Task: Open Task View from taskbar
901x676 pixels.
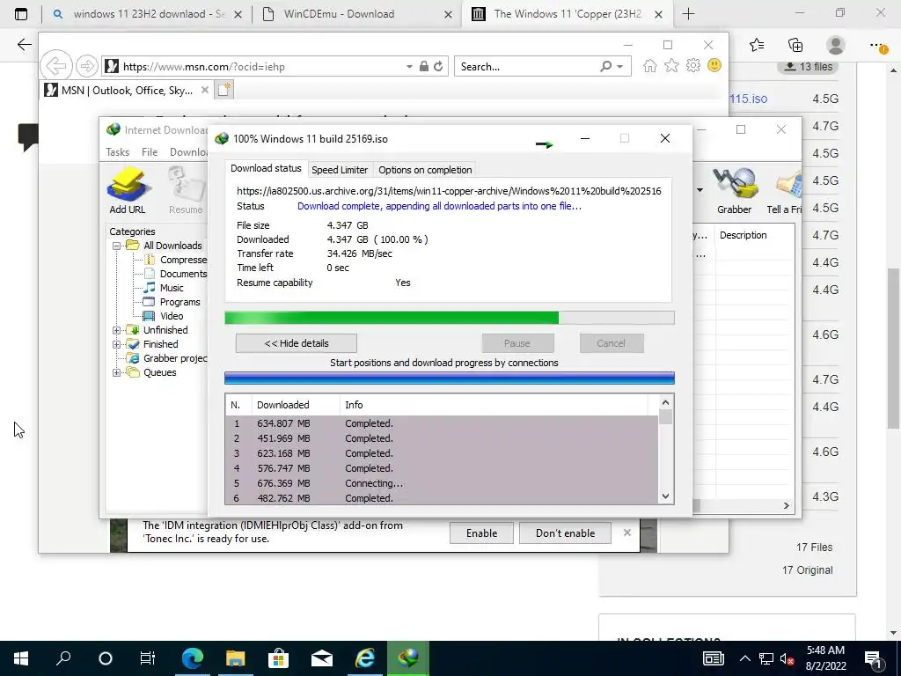Action: pos(148,658)
